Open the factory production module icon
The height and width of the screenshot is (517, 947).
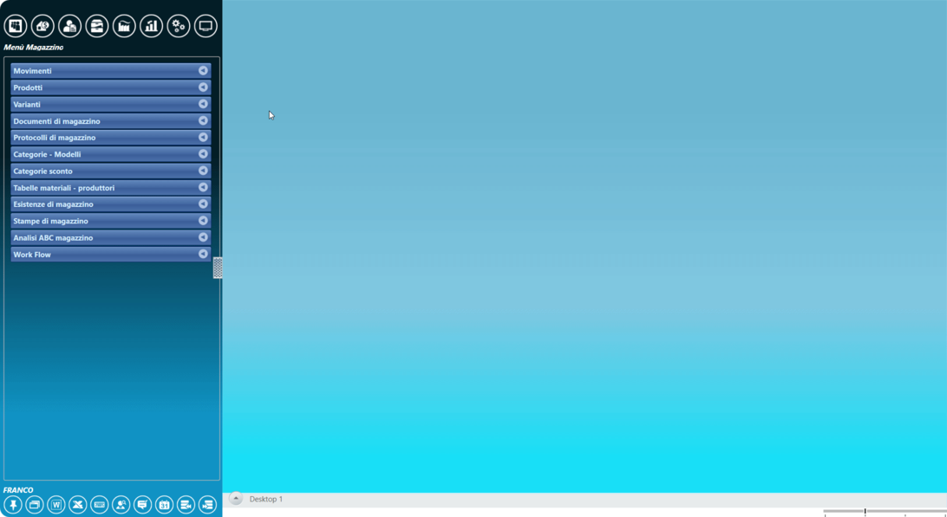tap(124, 26)
